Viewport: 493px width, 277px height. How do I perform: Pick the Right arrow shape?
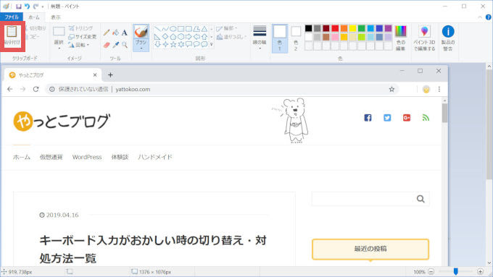pos(188,37)
